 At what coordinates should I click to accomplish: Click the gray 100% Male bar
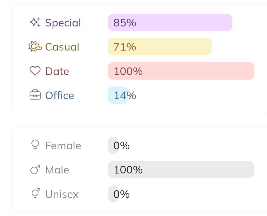click(x=181, y=170)
